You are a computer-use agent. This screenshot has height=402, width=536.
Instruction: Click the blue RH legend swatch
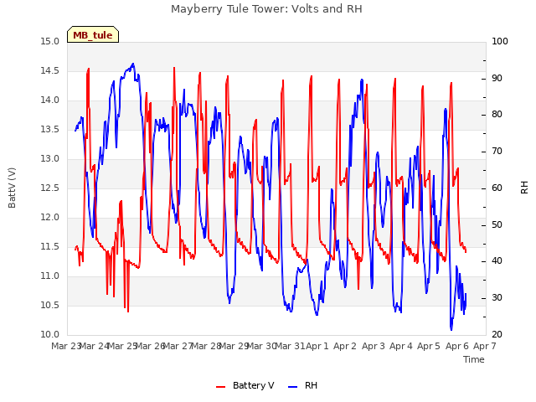tap(293, 387)
